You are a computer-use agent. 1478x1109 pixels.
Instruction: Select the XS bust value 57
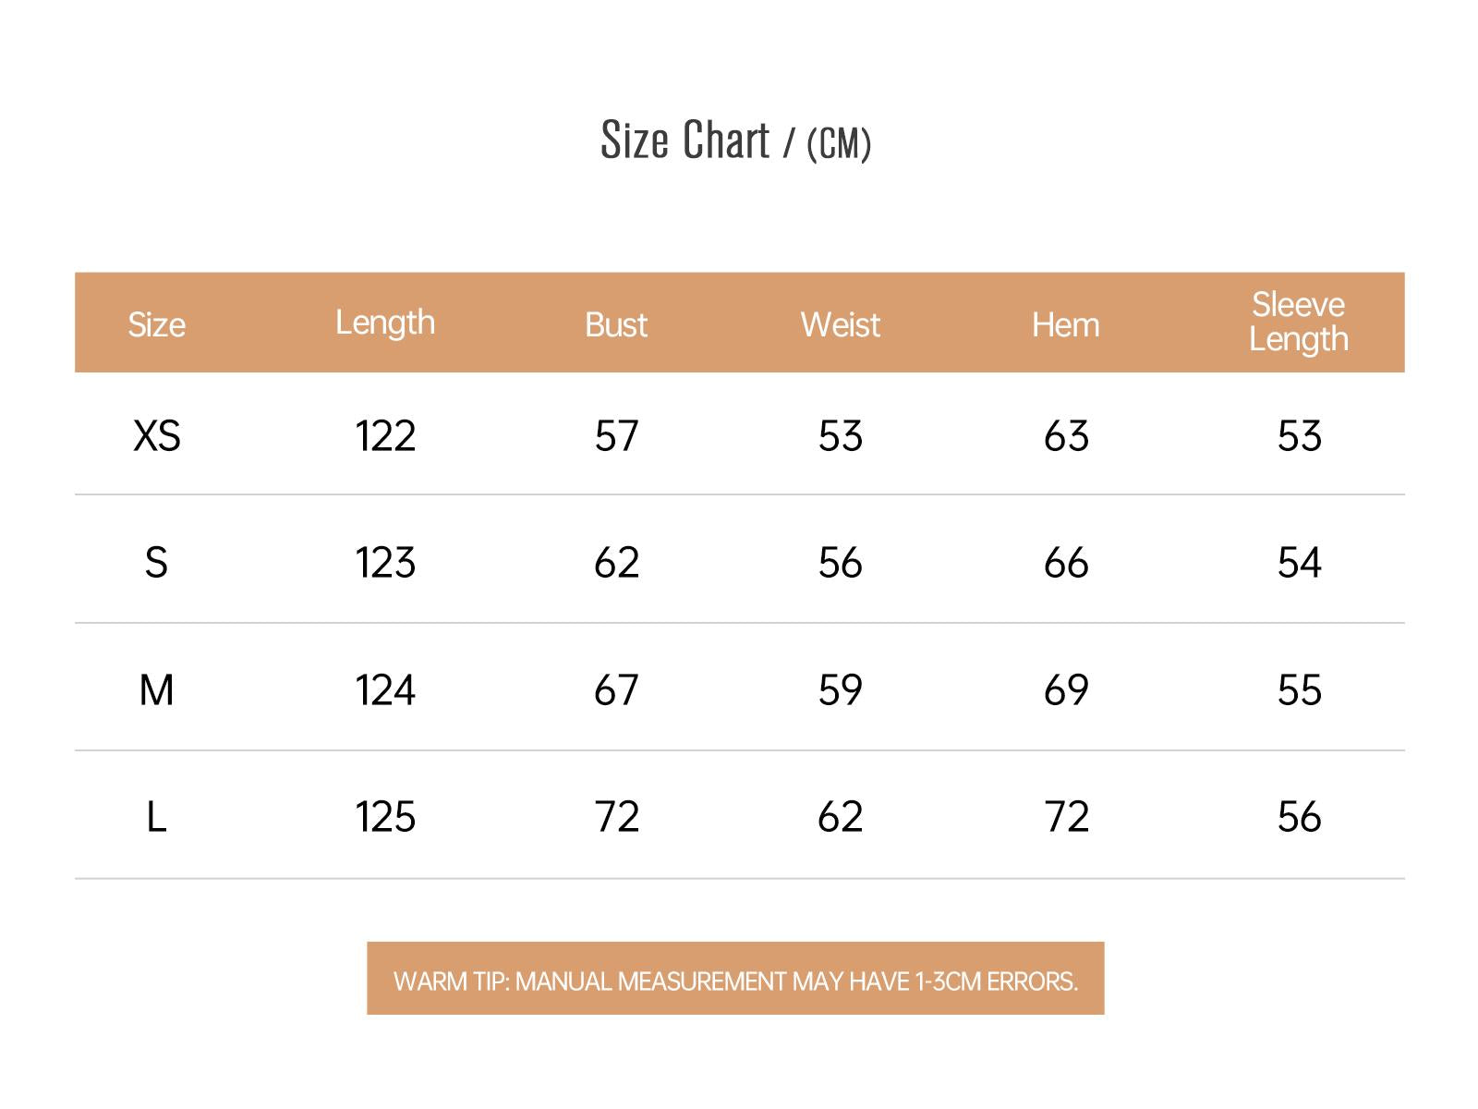tap(616, 435)
